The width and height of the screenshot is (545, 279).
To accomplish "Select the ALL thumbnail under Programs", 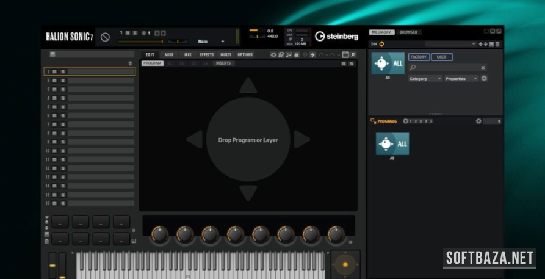I will [392, 144].
